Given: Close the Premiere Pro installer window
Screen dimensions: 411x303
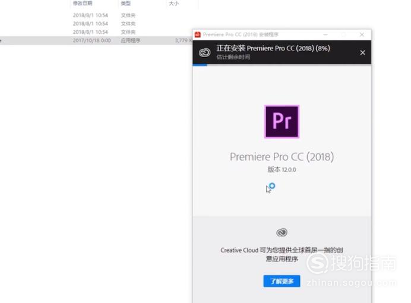Looking at the screenshot, I should pyautogui.click(x=362, y=34).
